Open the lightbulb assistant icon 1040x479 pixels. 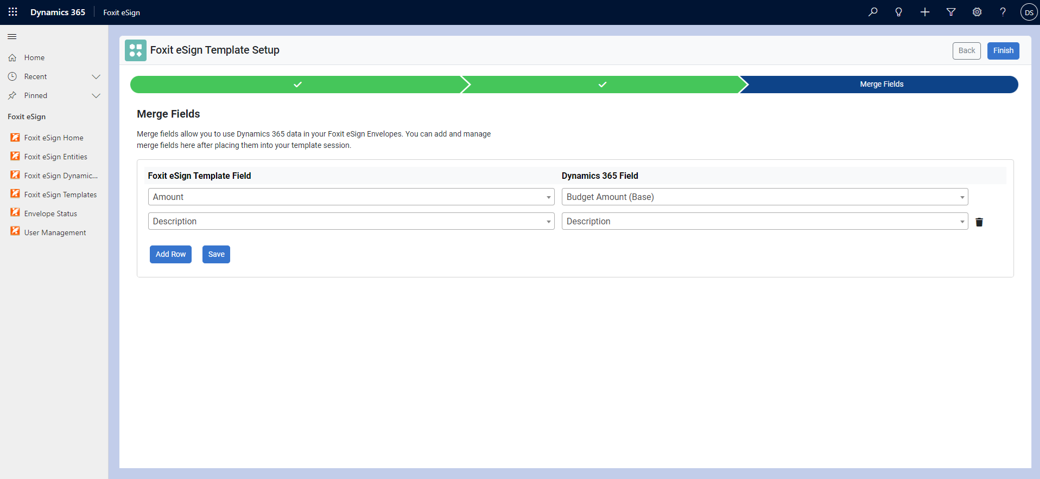[899, 12]
